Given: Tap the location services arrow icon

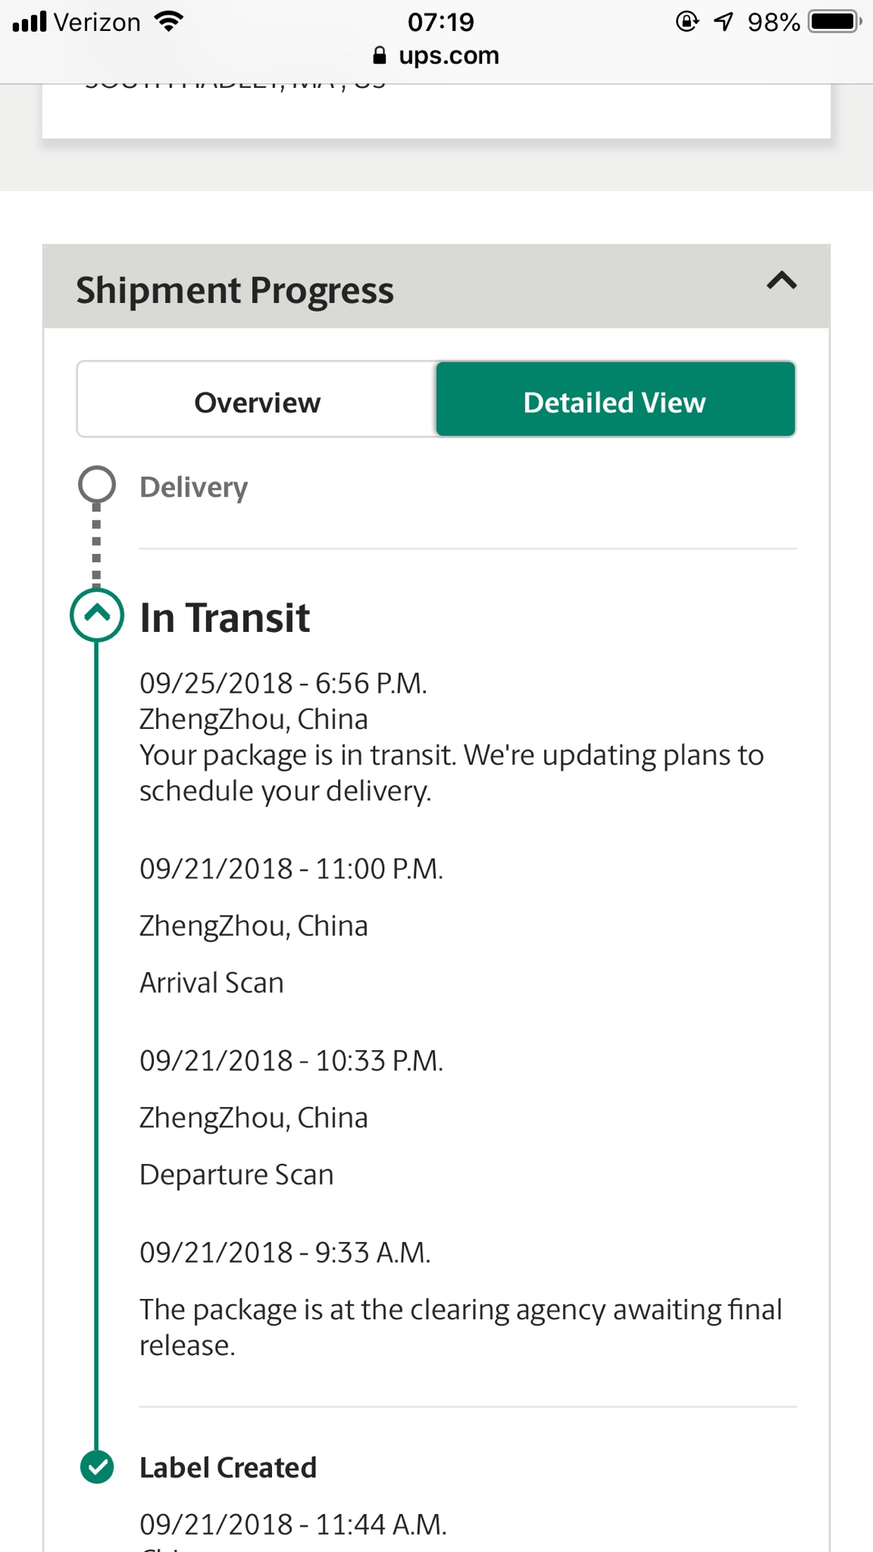Looking at the screenshot, I should pos(724,21).
